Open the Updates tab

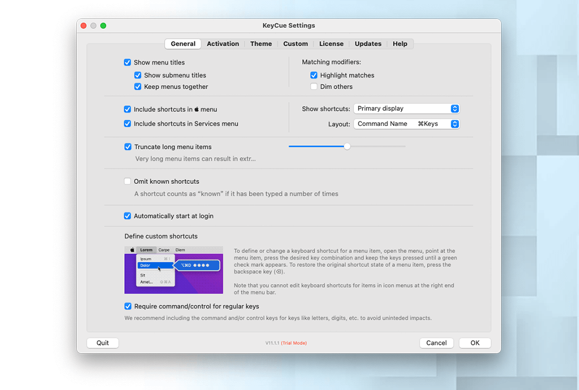pos(367,43)
